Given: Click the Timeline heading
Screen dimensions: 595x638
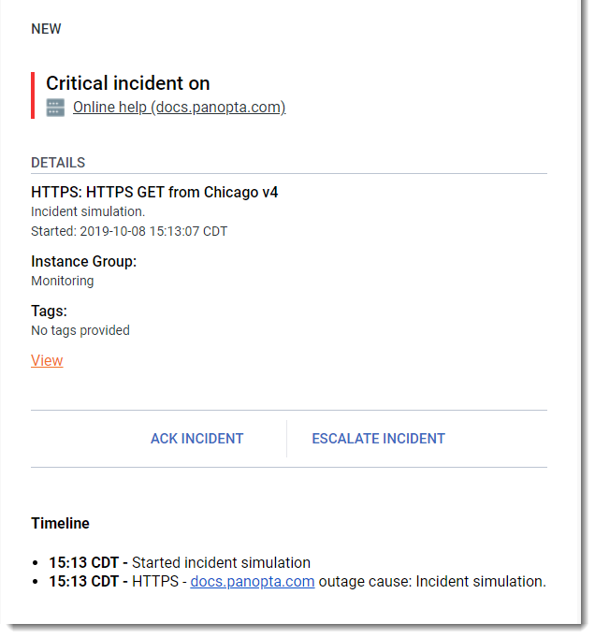Looking at the screenshot, I should (60, 523).
